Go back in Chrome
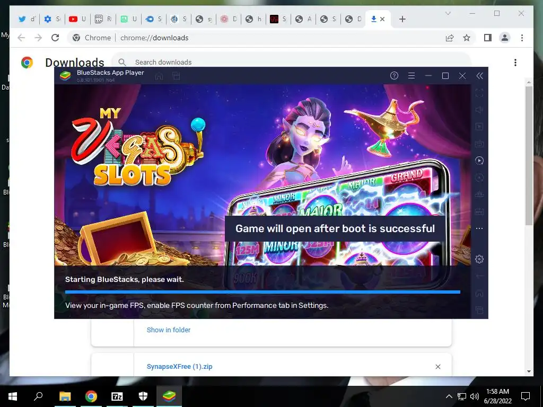Viewport: 543px width, 407px height. point(21,38)
